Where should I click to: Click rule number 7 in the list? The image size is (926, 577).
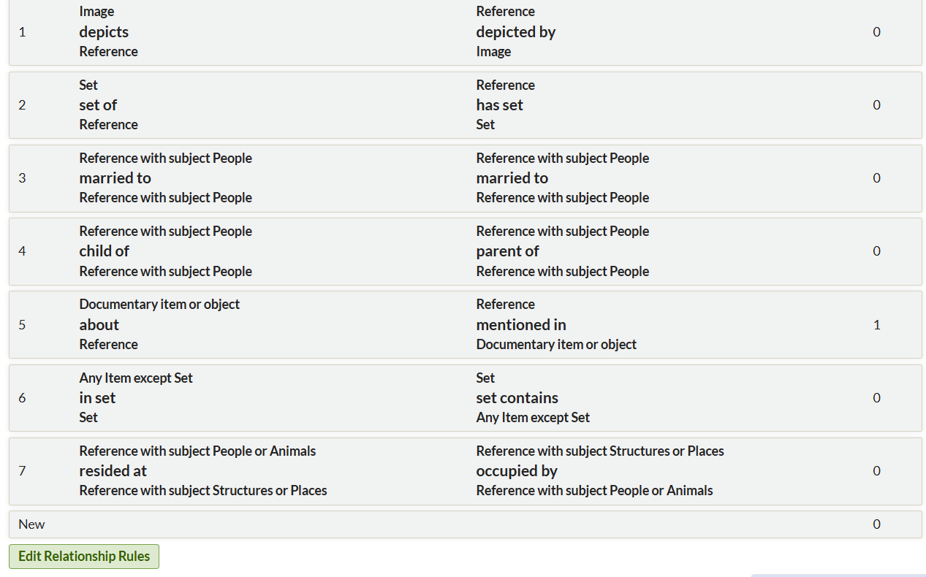22,471
